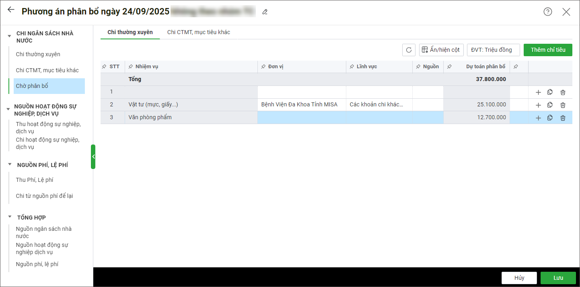Image resolution: width=580 pixels, height=287 pixels.
Task: Pin the Nhiệm vụ column
Action: click(131, 67)
